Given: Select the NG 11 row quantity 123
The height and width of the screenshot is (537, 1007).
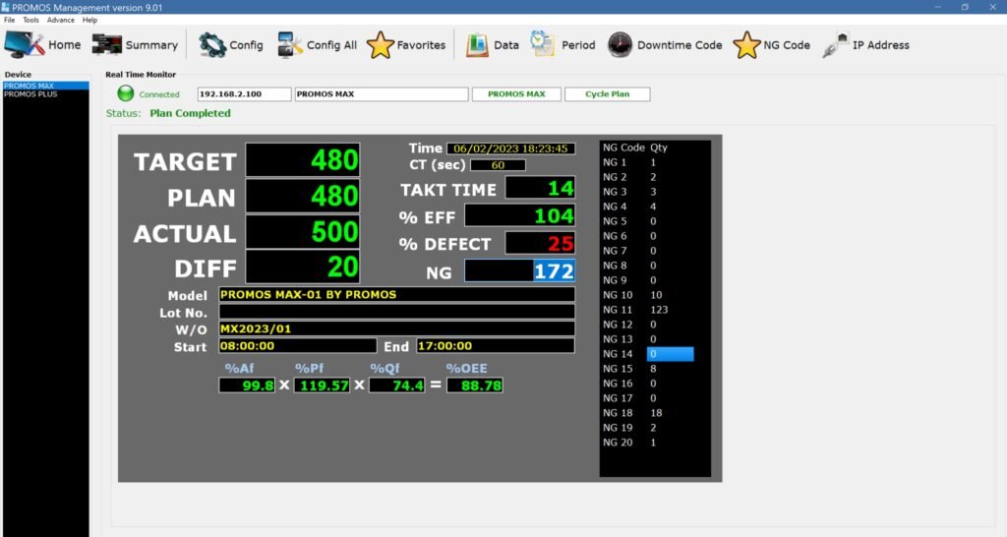Looking at the screenshot, I should (659, 310).
